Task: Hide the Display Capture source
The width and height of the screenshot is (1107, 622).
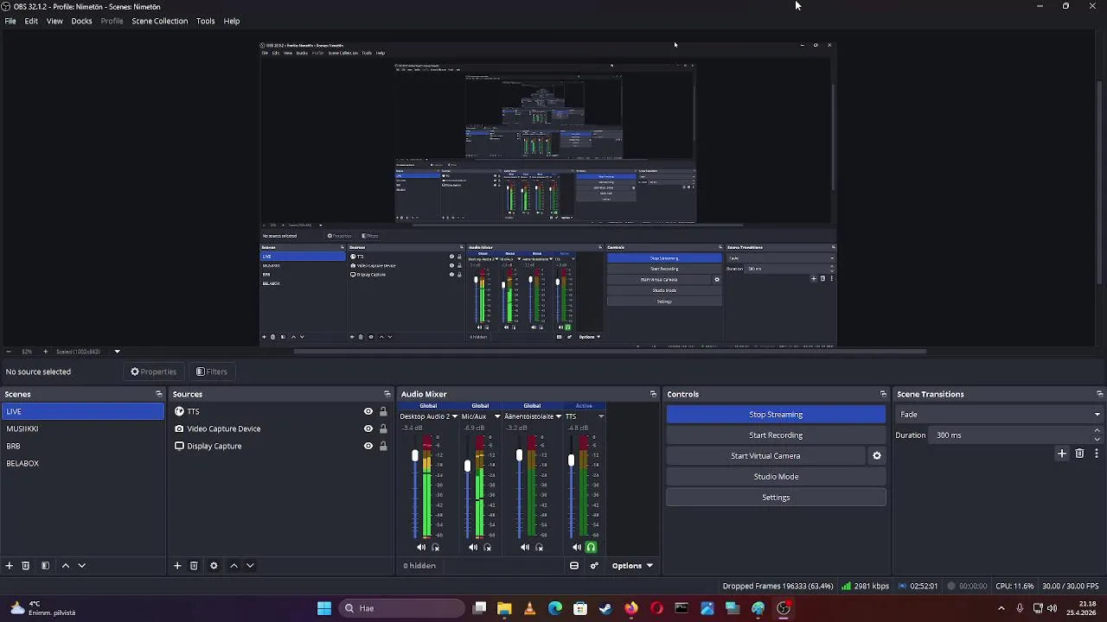Action: 368,446
